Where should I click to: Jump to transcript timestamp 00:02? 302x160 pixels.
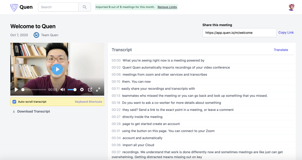click(116, 67)
